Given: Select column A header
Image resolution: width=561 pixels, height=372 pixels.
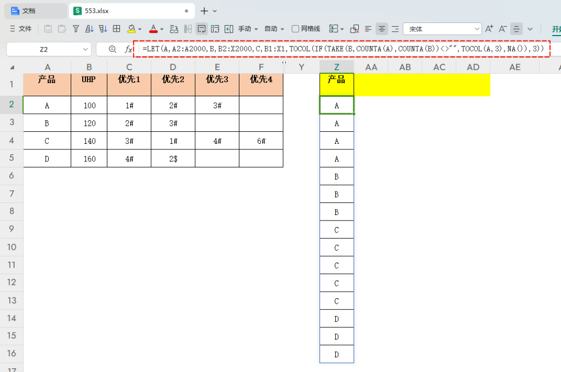Looking at the screenshot, I should click(47, 67).
